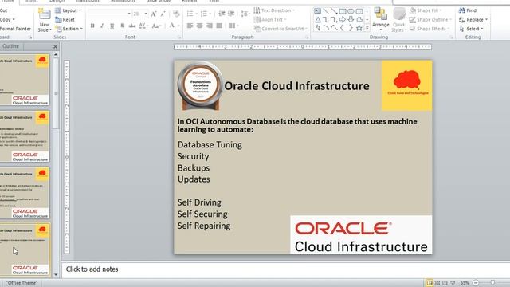510x287 pixels.
Task: Open the Section dropdown
Action: (69, 29)
